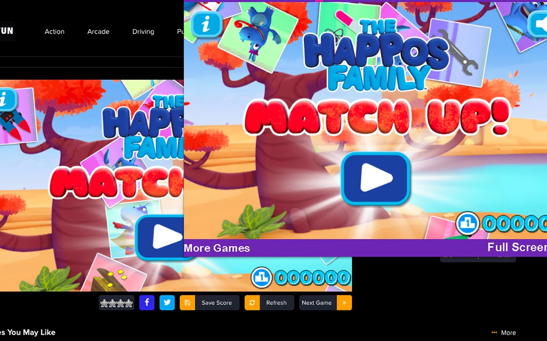Mute sound in enlarged game window

[x=538, y=23]
